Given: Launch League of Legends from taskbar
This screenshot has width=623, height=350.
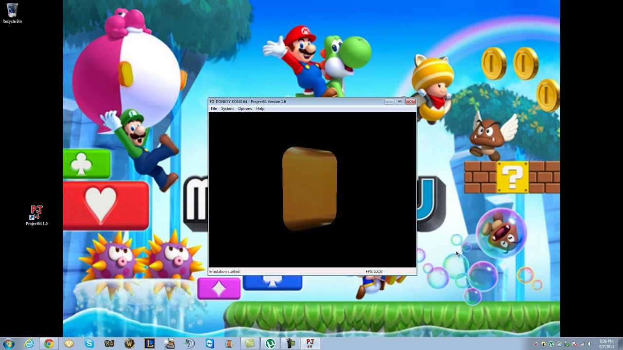Looking at the screenshot, I should 149,343.
